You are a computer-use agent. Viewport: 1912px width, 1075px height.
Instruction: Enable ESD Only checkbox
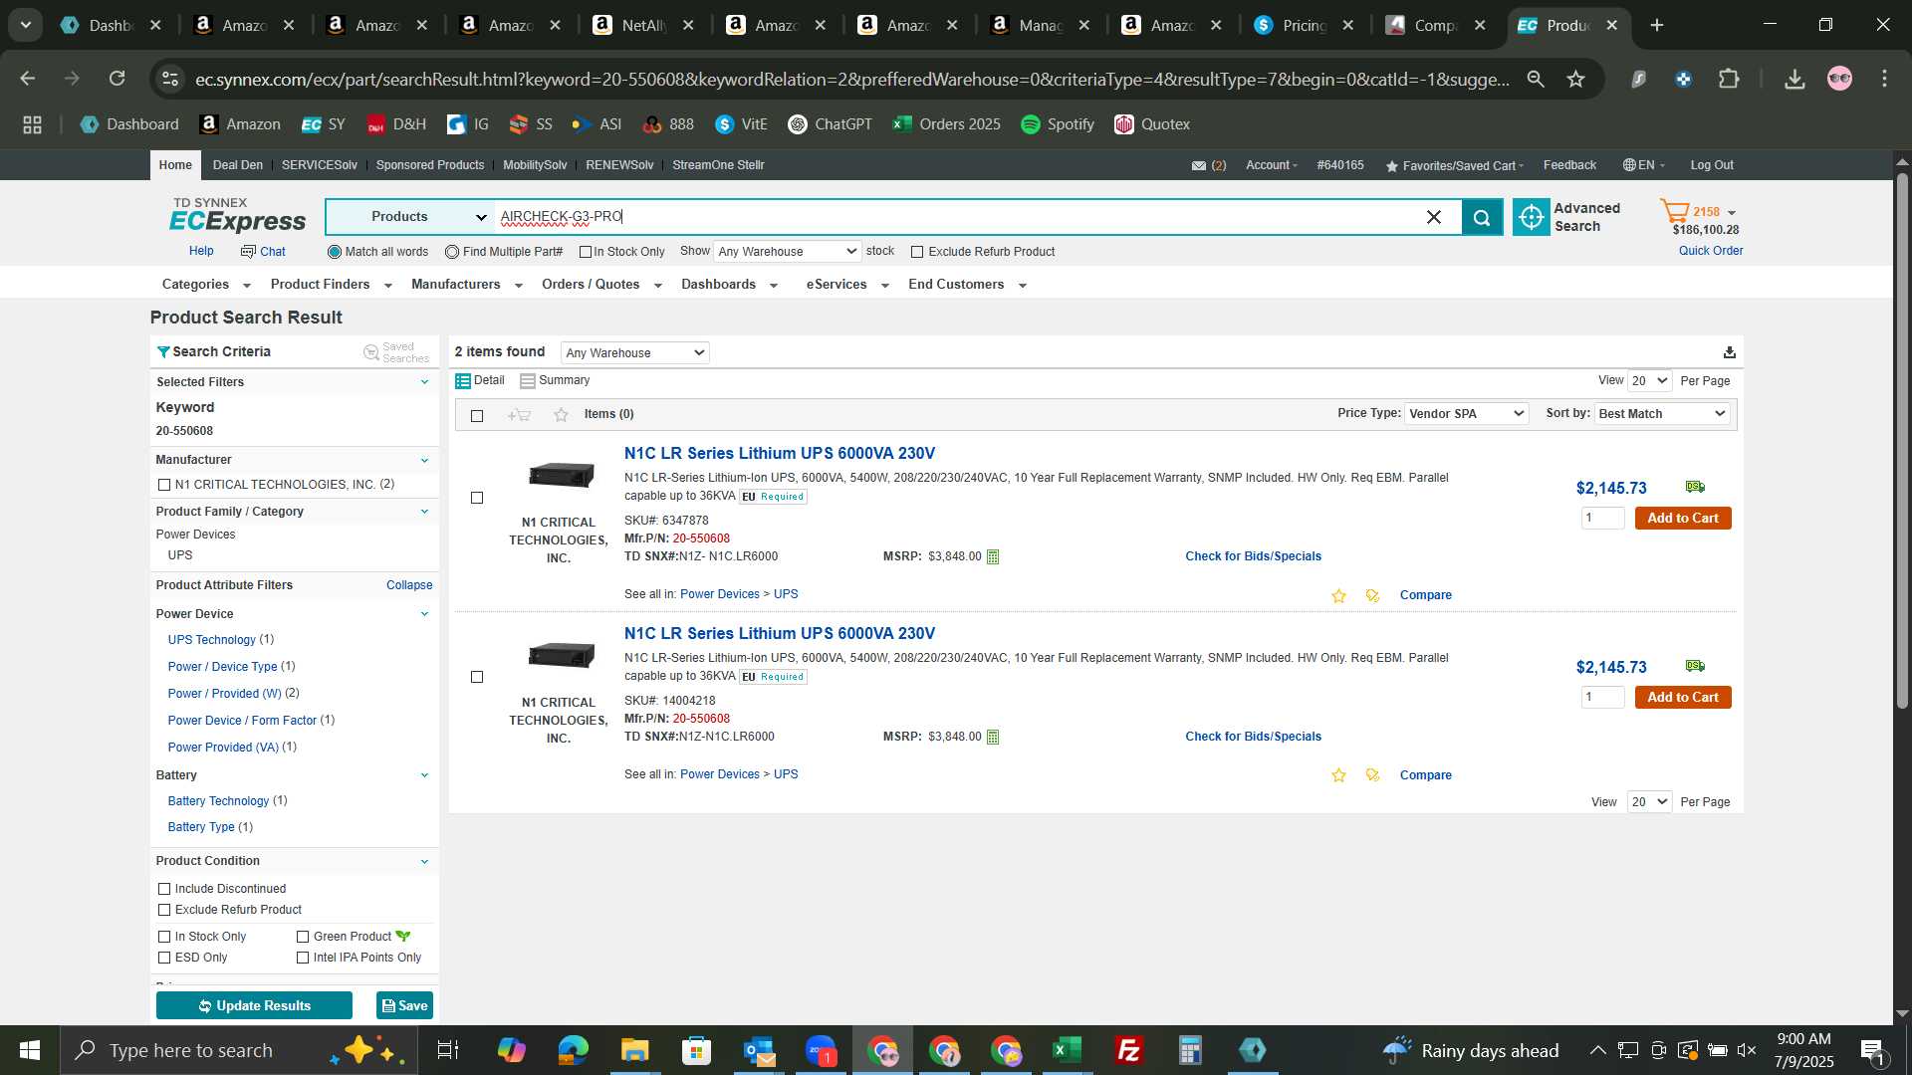(164, 958)
